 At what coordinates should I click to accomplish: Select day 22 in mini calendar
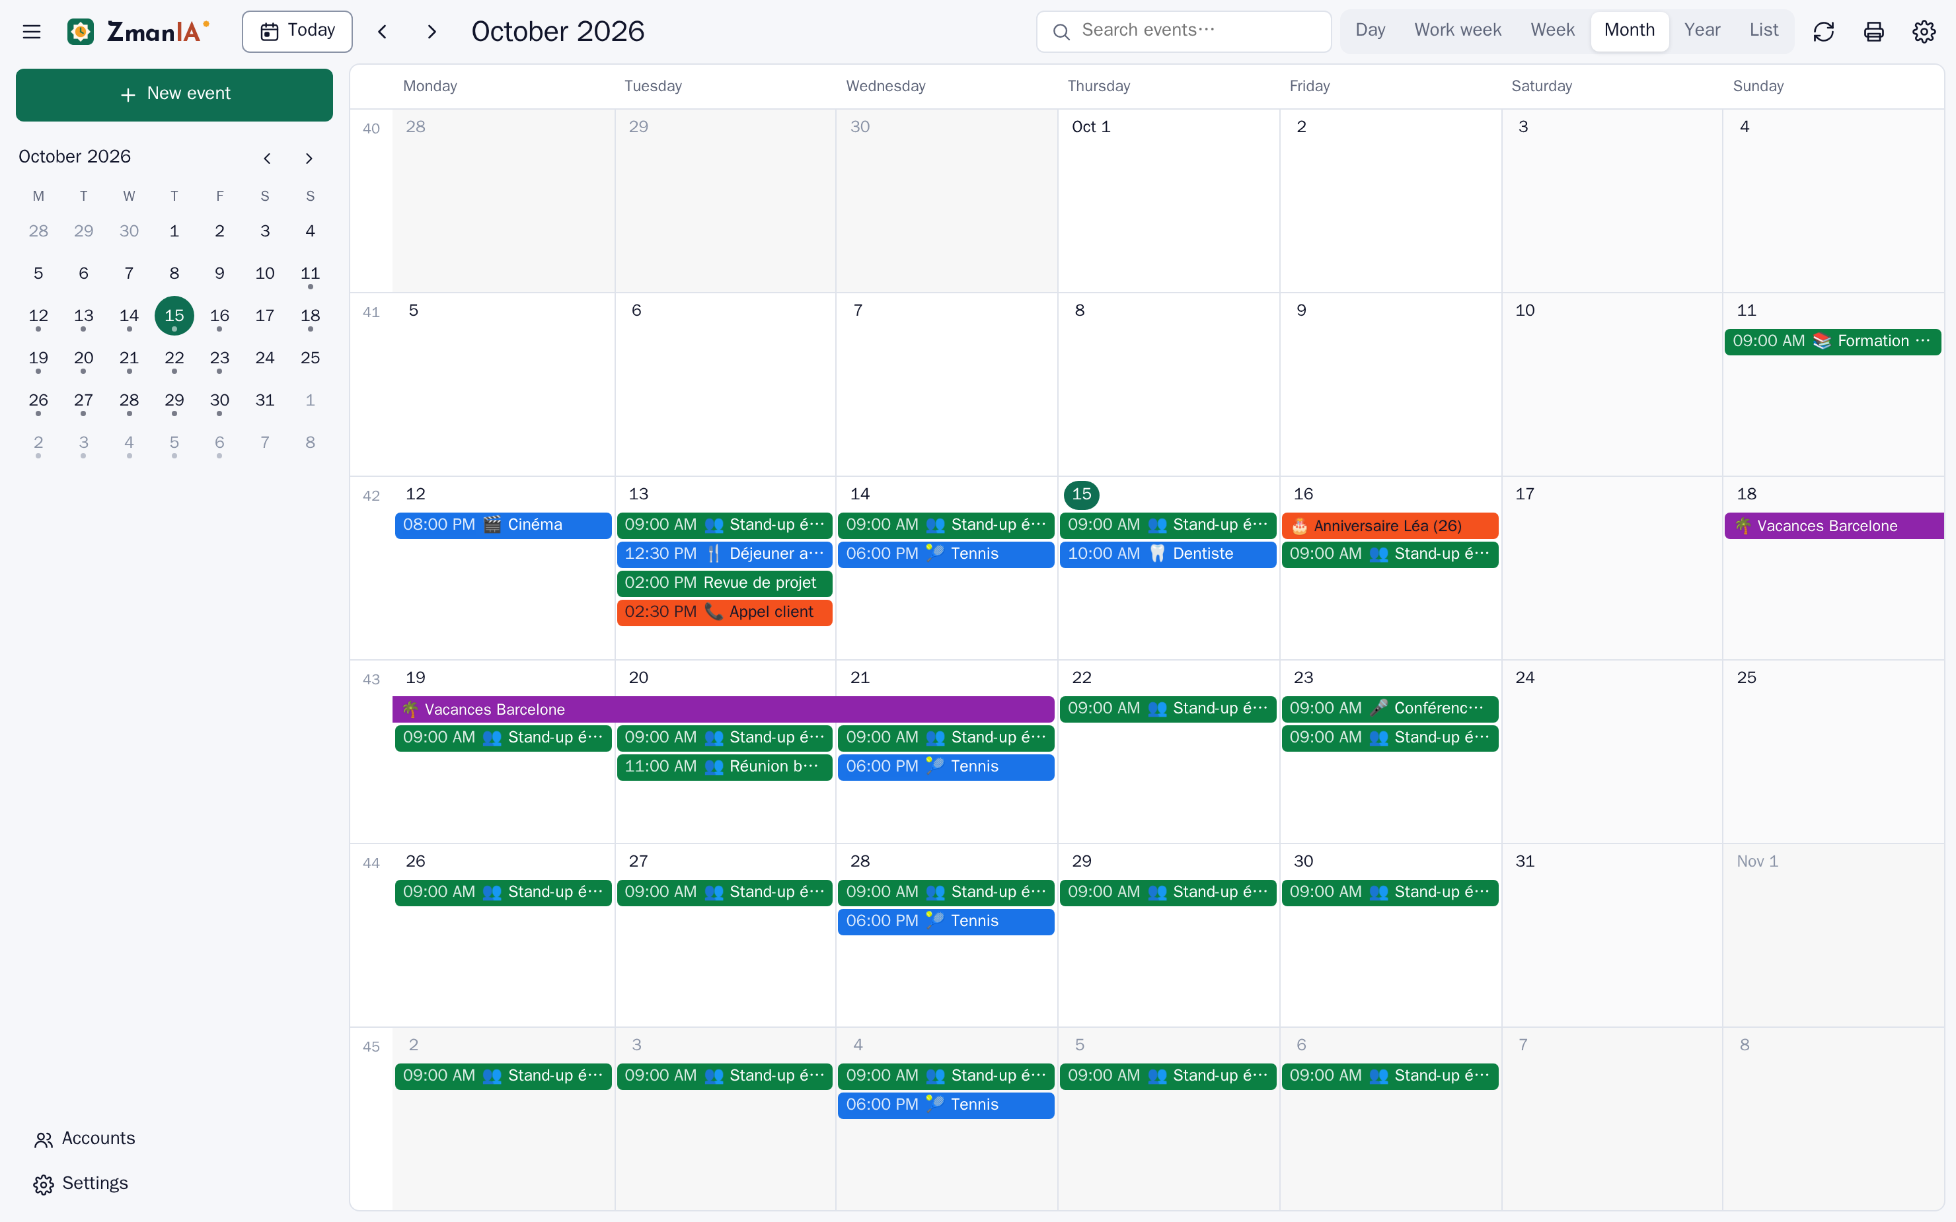pyautogui.click(x=174, y=358)
